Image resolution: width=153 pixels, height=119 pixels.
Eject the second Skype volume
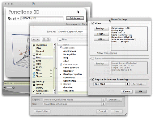tap(51, 76)
